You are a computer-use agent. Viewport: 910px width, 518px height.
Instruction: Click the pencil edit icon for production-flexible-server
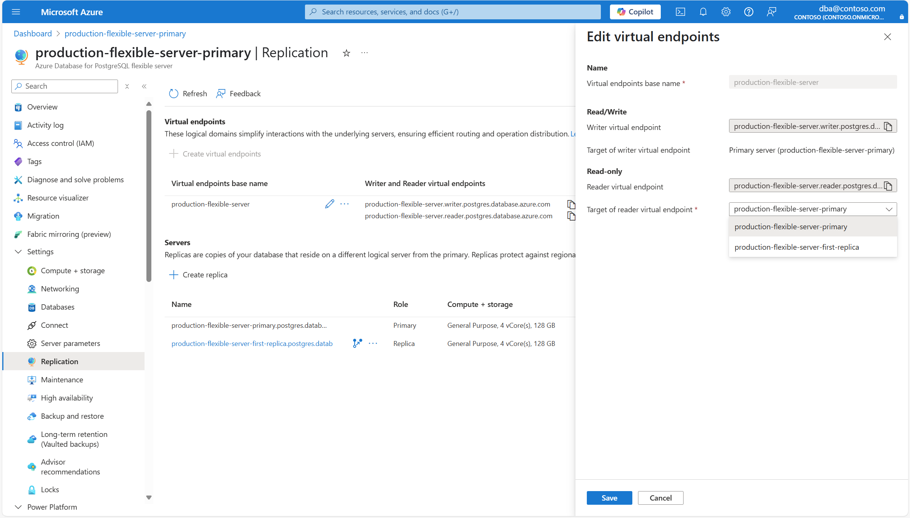pos(329,204)
